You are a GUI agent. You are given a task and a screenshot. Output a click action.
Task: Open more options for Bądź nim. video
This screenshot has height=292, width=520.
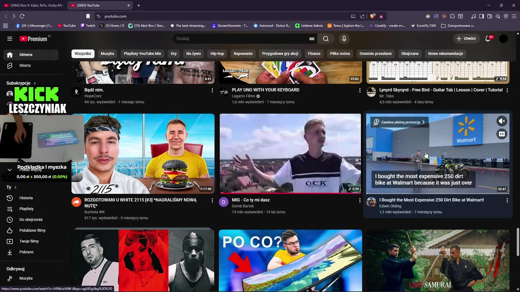pos(212,90)
